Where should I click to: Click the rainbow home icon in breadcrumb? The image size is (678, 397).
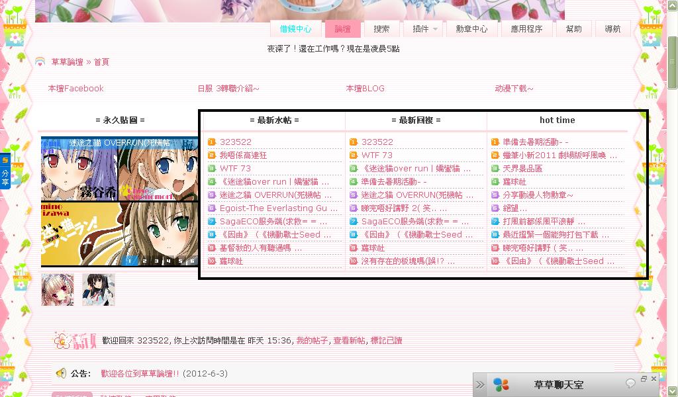[x=40, y=62]
